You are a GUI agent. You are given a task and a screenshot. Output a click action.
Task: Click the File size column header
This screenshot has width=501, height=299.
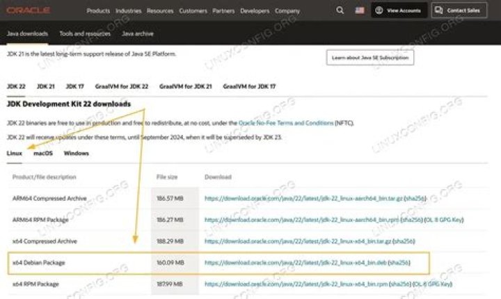pos(167,177)
